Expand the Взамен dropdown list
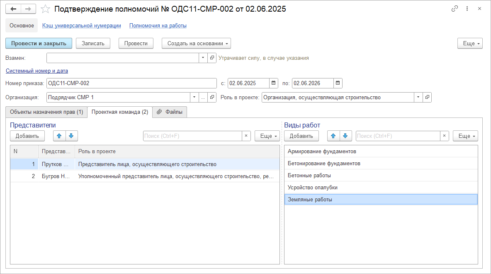Image resolution: width=491 pixels, height=274 pixels. tap(203, 58)
